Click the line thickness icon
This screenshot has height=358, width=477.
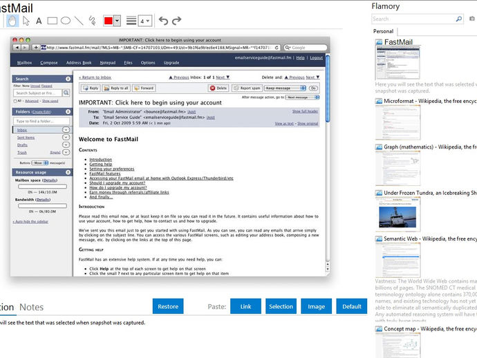131,21
